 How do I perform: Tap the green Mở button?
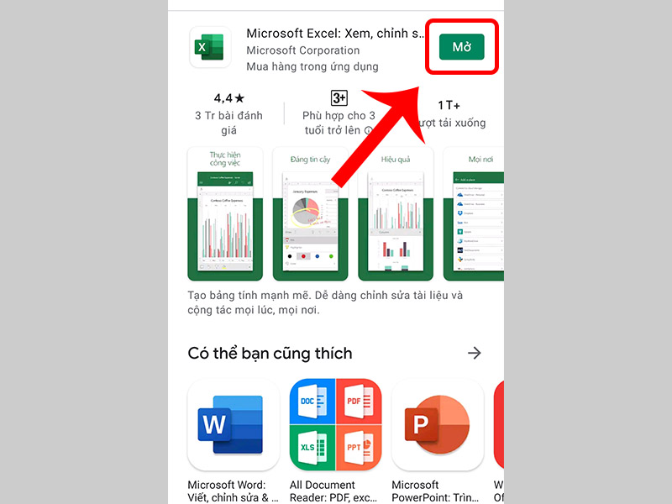(461, 47)
